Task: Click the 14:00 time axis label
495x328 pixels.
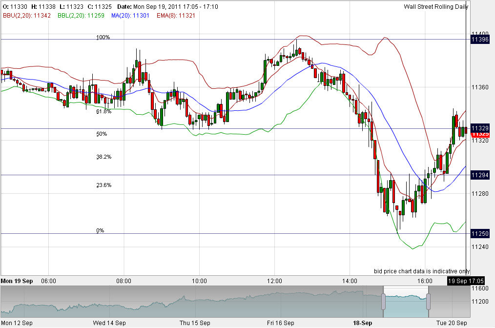Action: tap(350, 281)
